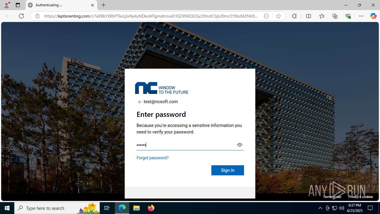The image size is (380, 214).
Task: Open tab actions menu button
Action: click(x=18, y=5)
